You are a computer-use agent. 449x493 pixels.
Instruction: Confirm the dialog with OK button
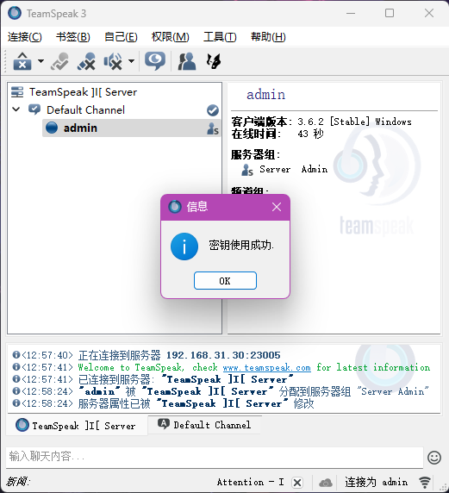(x=225, y=280)
